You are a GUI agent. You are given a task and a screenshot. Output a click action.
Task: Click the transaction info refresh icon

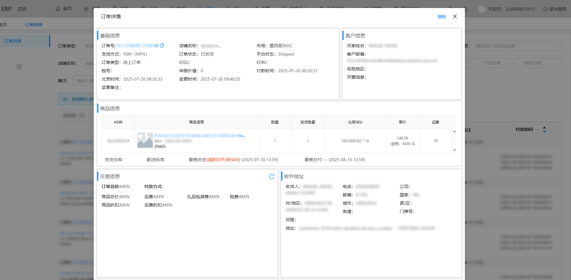(x=272, y=177)
